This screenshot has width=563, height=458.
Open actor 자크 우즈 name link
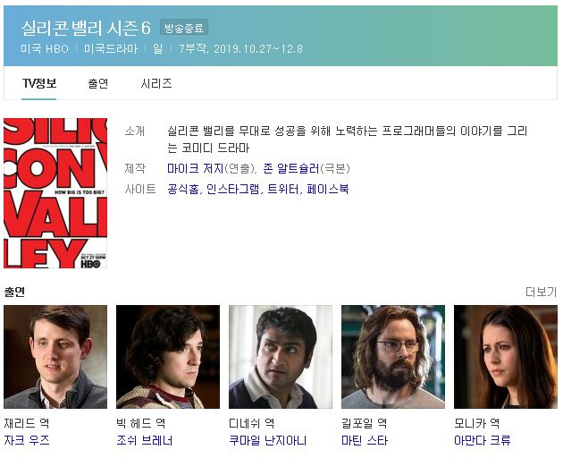click(x=27, y=440)
